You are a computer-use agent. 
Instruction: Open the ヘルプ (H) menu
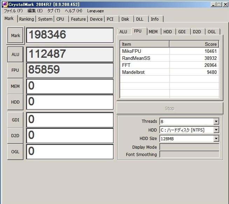pos(74,11)
